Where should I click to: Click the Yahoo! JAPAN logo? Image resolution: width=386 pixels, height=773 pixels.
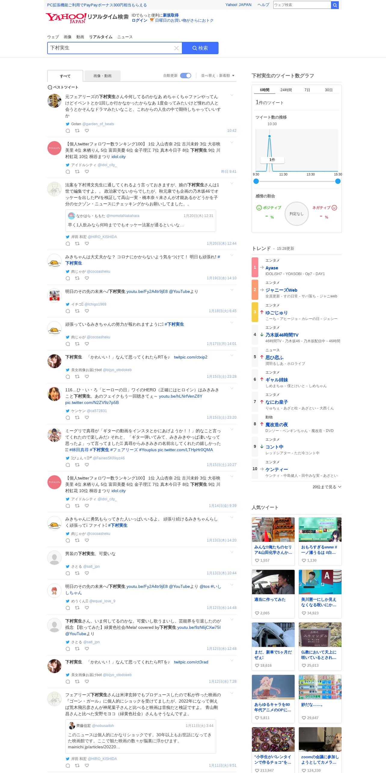click(66, 18)
